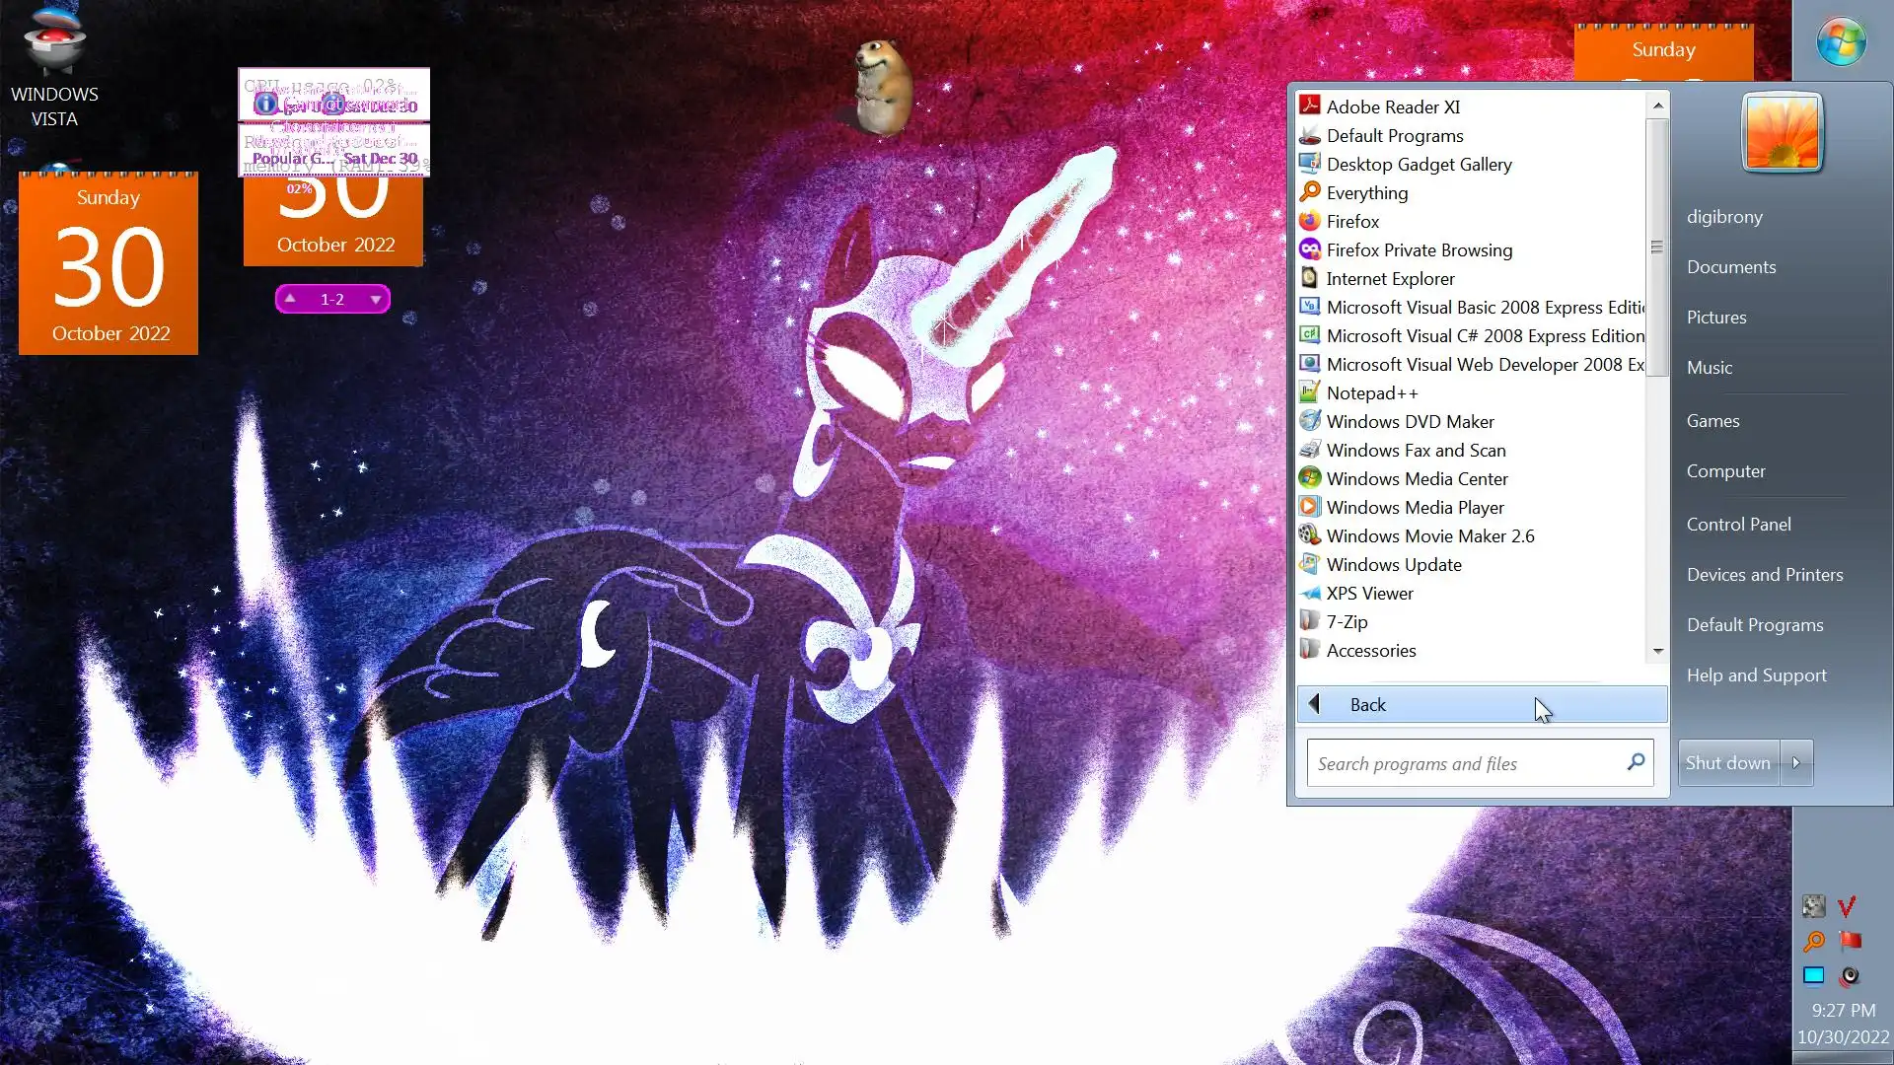The width and height of the screenshot is (1894, 1065).
Task: Click the orange magnifier tray icon
Action: pos(1813,941)
